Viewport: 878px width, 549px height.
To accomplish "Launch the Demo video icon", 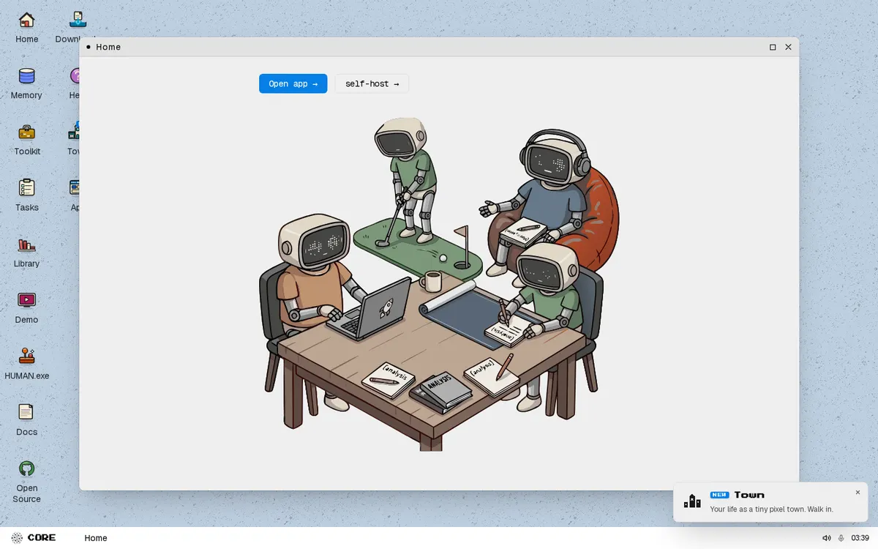I will [x=26, y=307].
